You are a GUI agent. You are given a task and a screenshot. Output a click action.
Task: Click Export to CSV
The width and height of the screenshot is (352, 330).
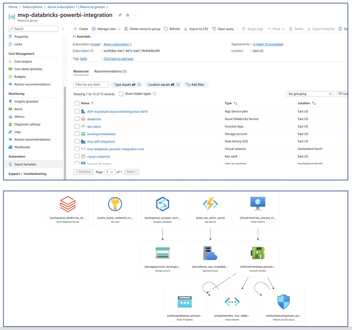point(196,29)
